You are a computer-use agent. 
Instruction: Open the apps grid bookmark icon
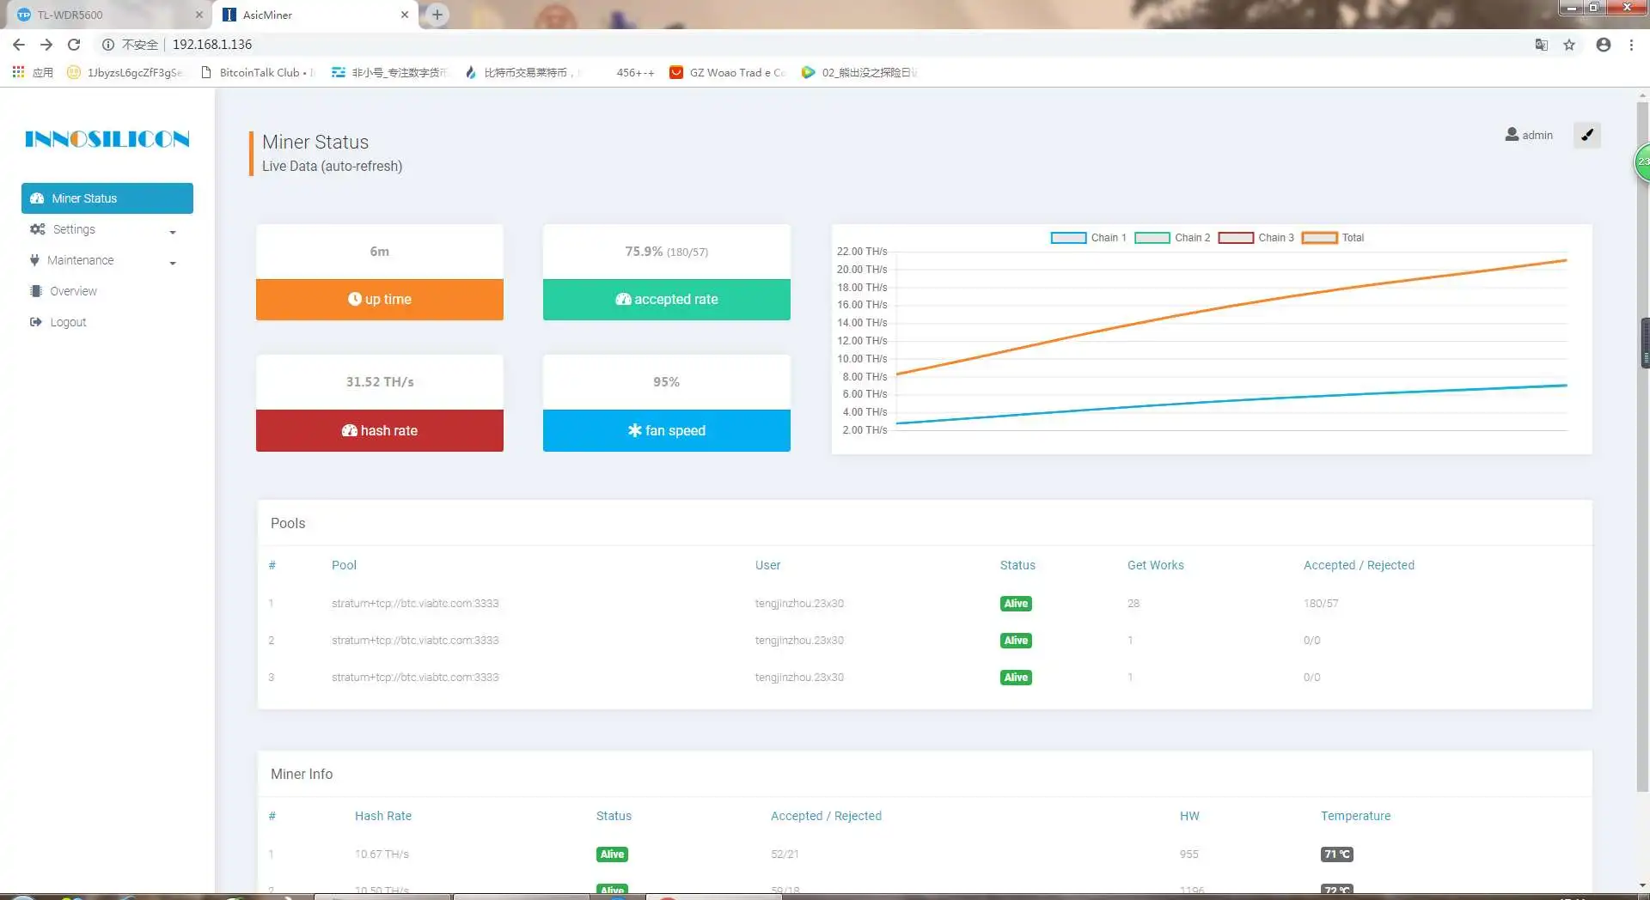pyautogui.click(x=18, y=72)
